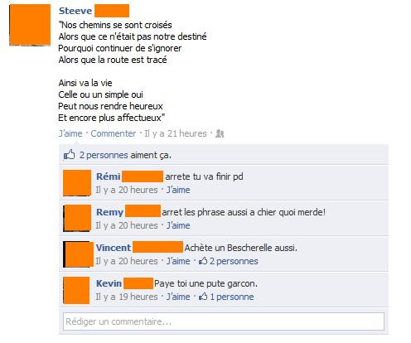Click the thumbs-up icon on Vincent's comment
Image resolution: width=411 pixels, height=343 pixels.
pyautogui.click(x=203, y=261)
